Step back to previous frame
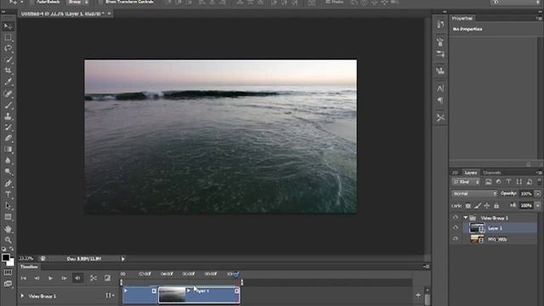The image size is (544, 306). [x=37, y=278]
